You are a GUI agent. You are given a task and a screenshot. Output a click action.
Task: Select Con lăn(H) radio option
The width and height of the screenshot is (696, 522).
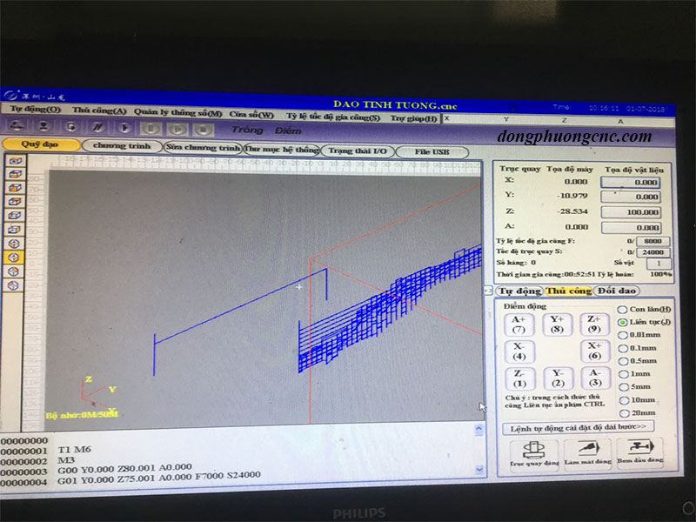[644, 309]
